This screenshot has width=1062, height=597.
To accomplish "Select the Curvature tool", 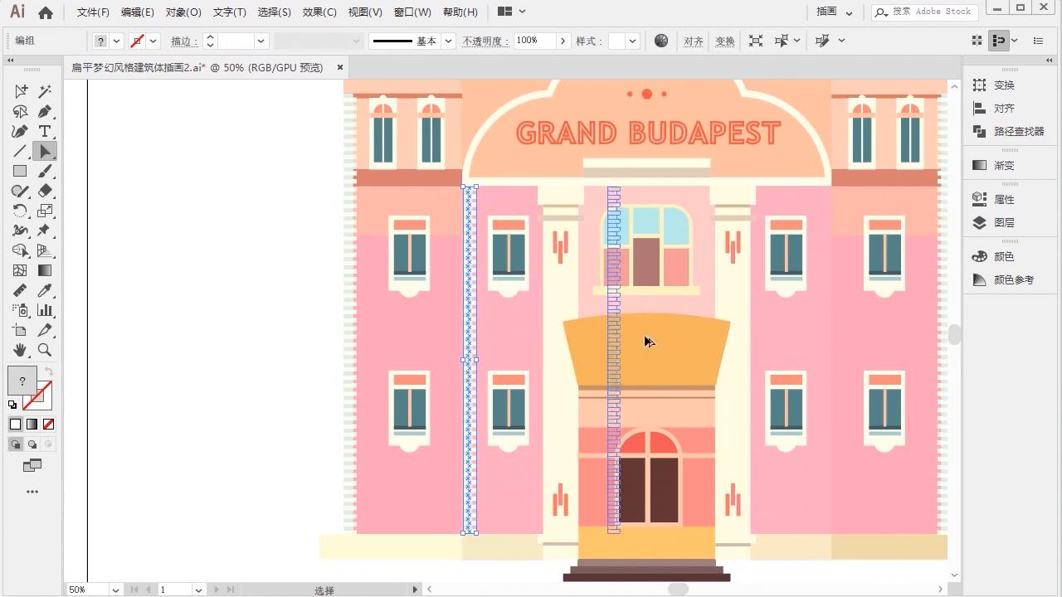I will [x=21, y=131].
